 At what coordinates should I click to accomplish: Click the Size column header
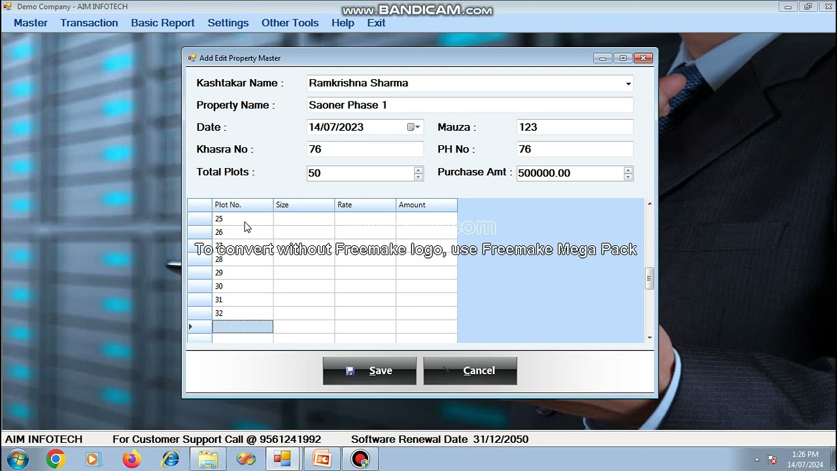pyautogui.click(x=304, y=205)
